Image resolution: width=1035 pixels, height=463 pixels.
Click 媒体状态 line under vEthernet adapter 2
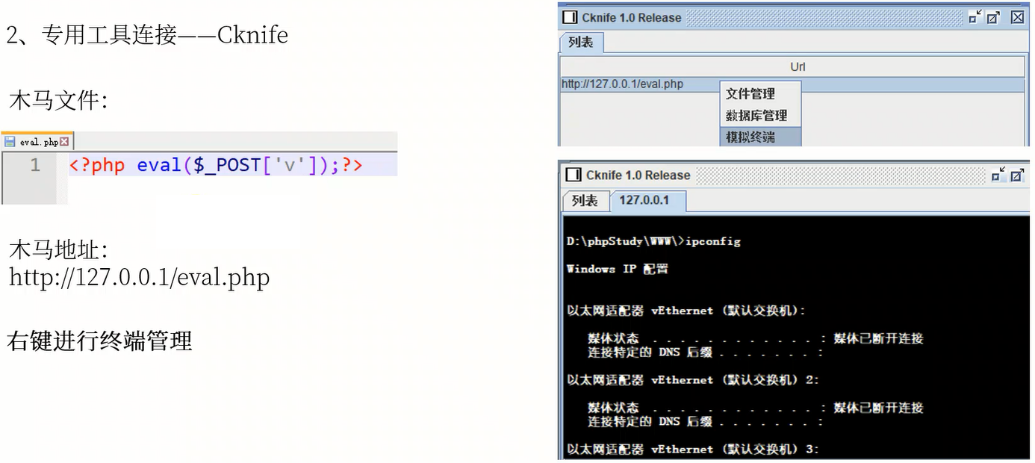coord(755,408)
